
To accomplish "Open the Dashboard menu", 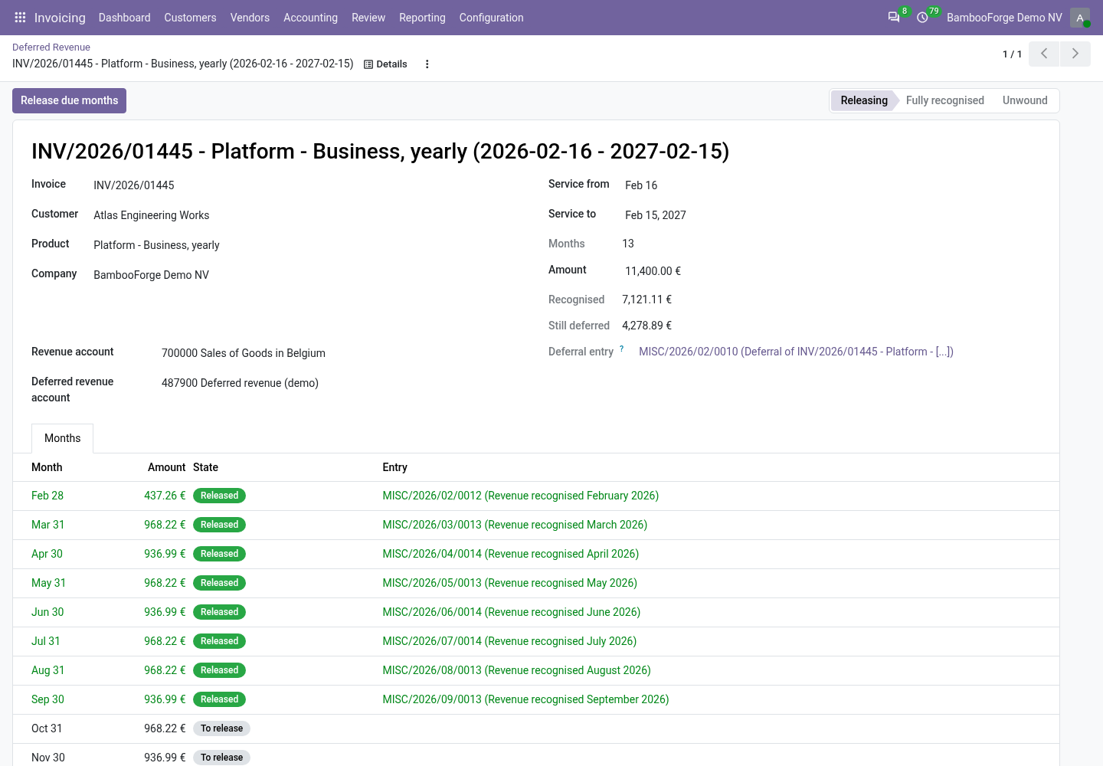I will point(124,18).
